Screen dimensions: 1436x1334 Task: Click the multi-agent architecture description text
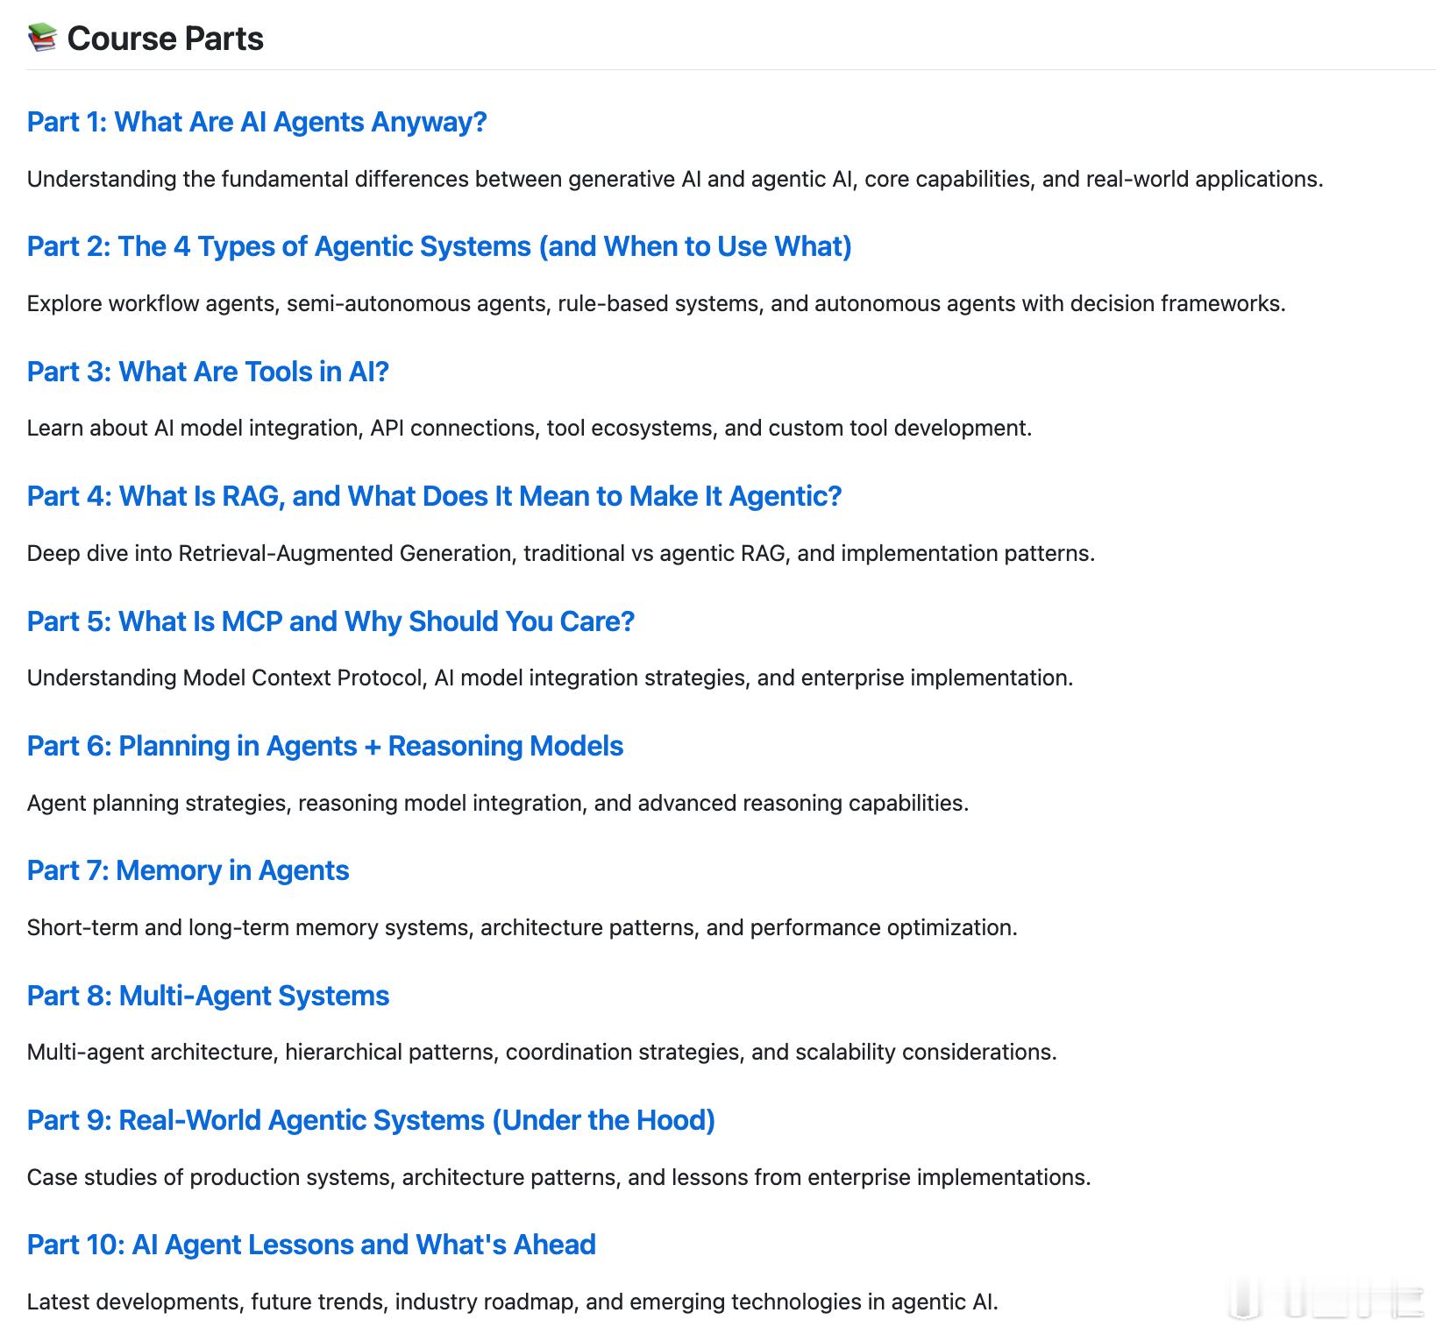pyautogui.click(x=542, y=1052)
